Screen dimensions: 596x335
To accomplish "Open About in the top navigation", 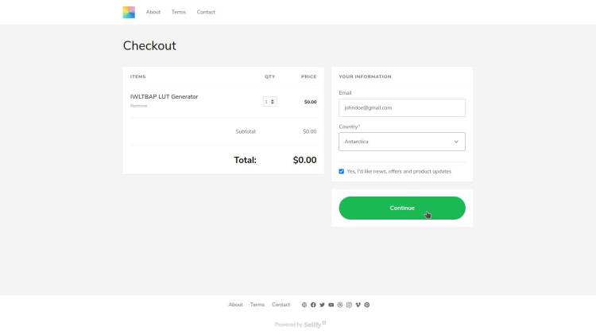I will (153, 12).
